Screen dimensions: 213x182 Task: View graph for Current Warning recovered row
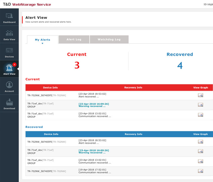coord(200,105)
